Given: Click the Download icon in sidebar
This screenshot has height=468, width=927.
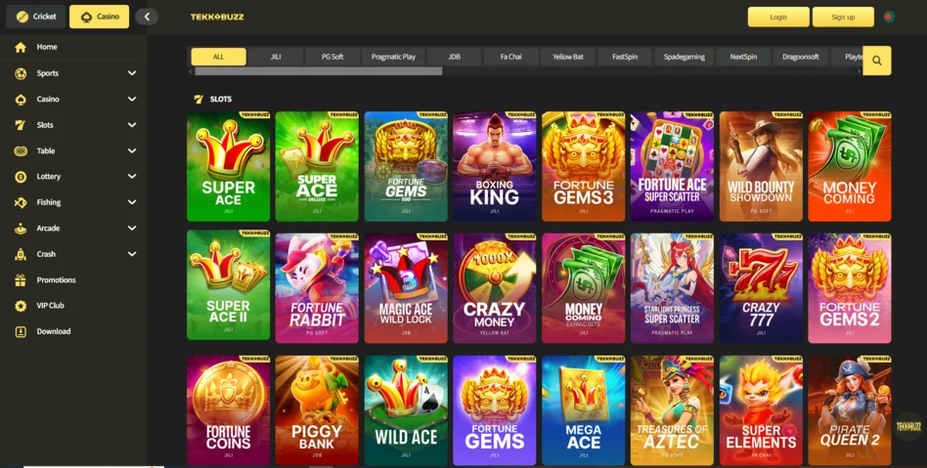Looking at the screenshot, I should 21,331.
